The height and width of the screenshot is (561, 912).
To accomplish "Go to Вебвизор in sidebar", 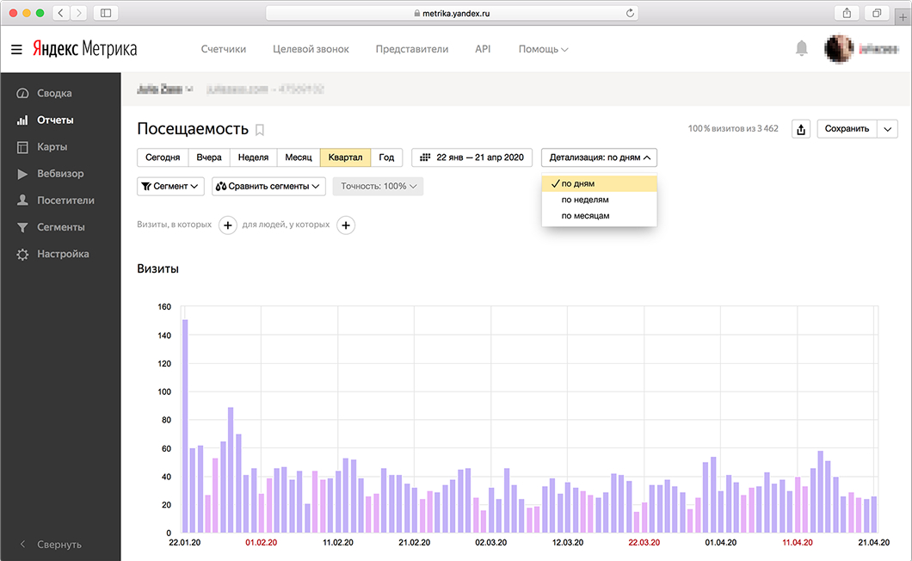I will click(60, 174).
